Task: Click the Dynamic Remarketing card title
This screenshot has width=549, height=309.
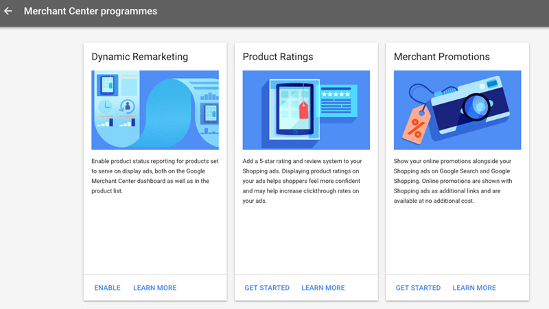Action: 139,57
